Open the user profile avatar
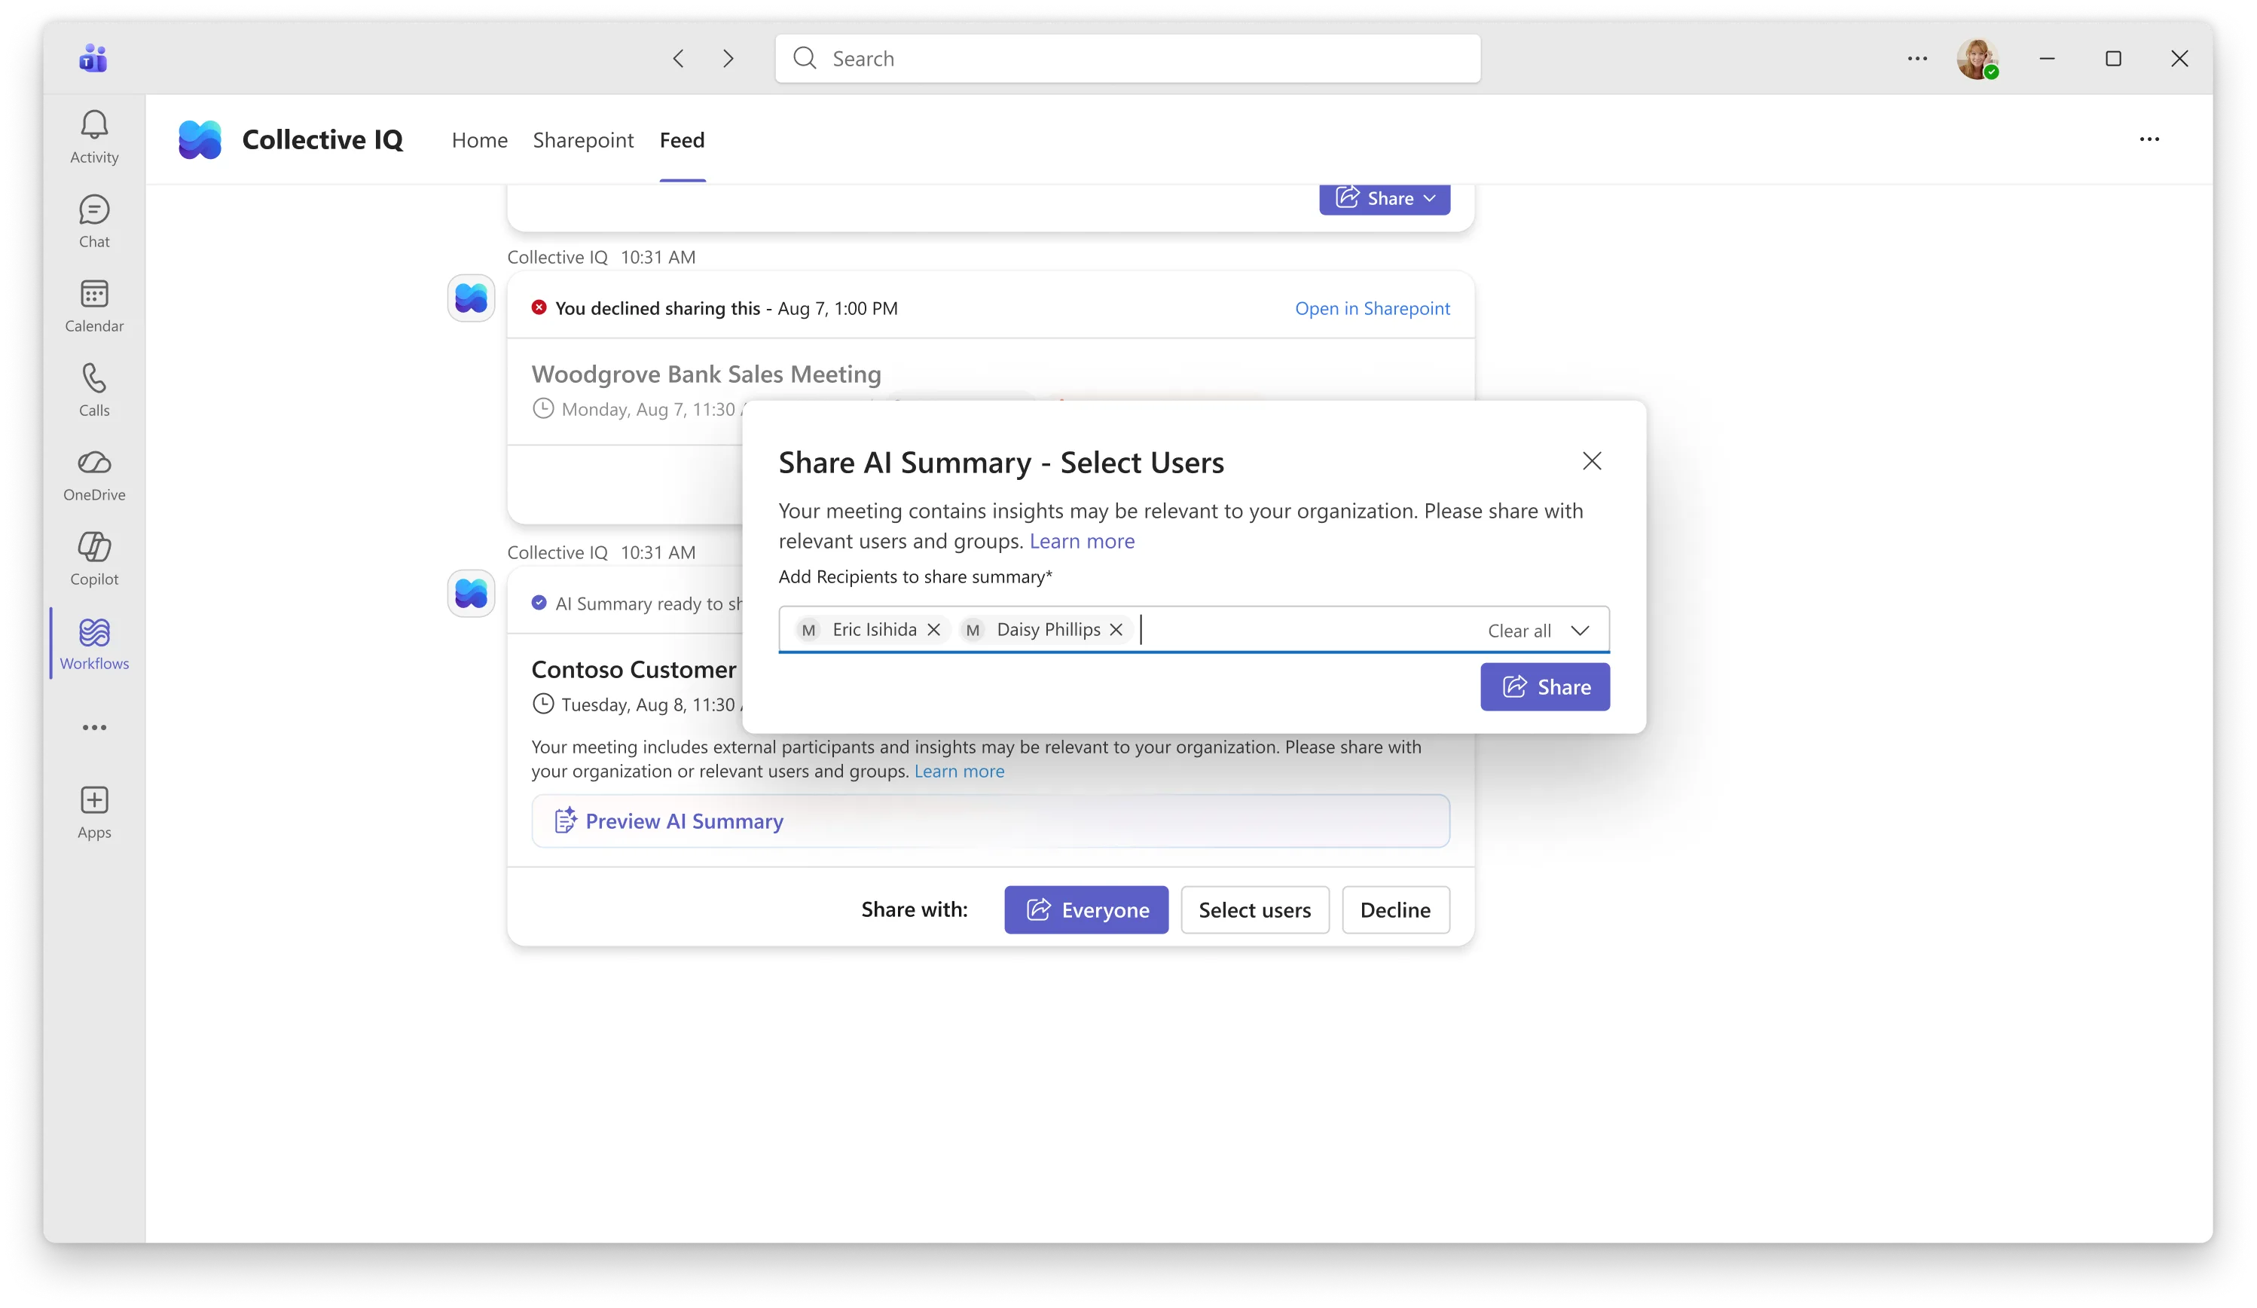The image size is (2257, 1308). tap(1977, 58)
